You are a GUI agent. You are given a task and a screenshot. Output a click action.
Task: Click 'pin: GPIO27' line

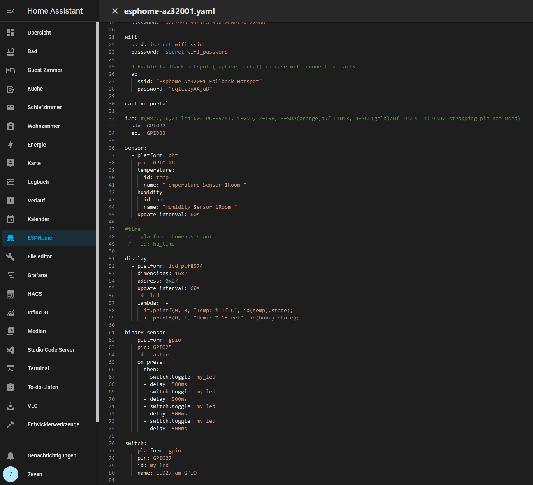coord(155,458)
